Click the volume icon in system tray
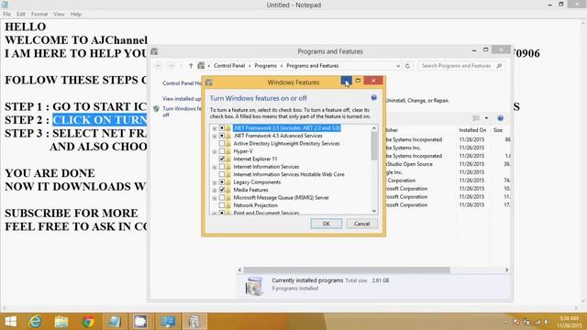The width and height of the screenshot is (587, 330). pos(547,322)
